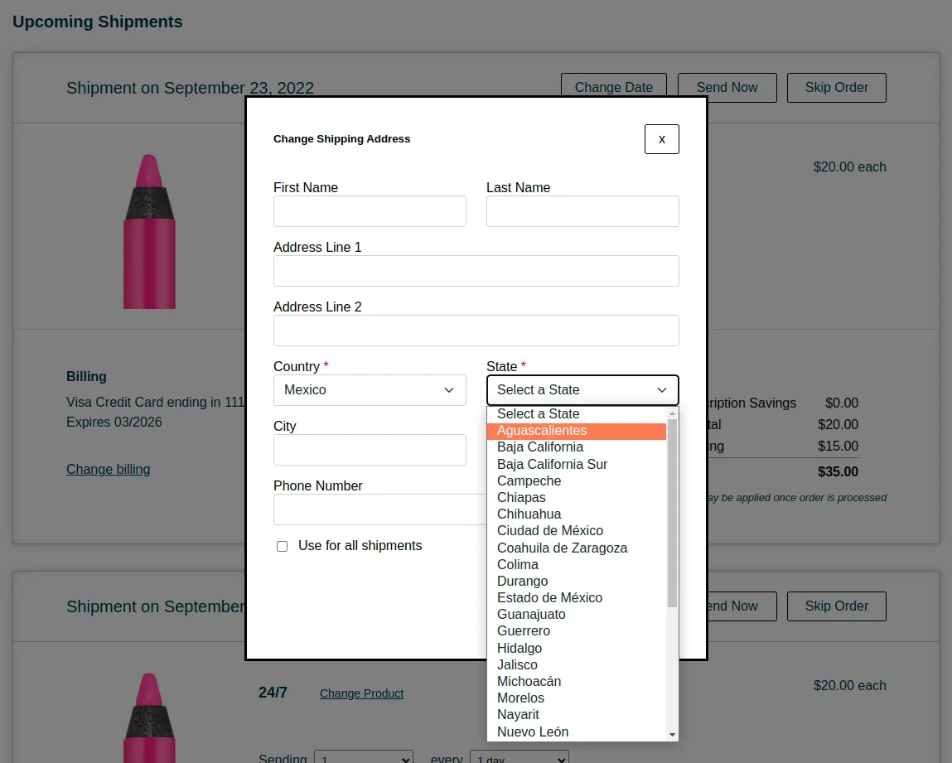Collapse the State dropdown
This screenshot has height=763, width=952.
[582, 389]
